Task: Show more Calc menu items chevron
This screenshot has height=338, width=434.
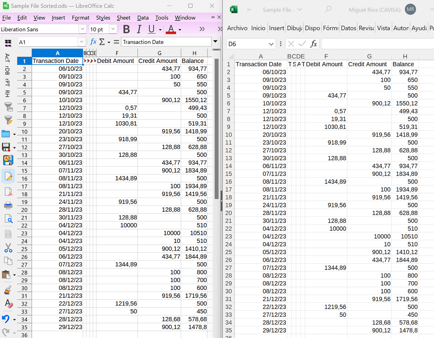Action: (212, 17)
